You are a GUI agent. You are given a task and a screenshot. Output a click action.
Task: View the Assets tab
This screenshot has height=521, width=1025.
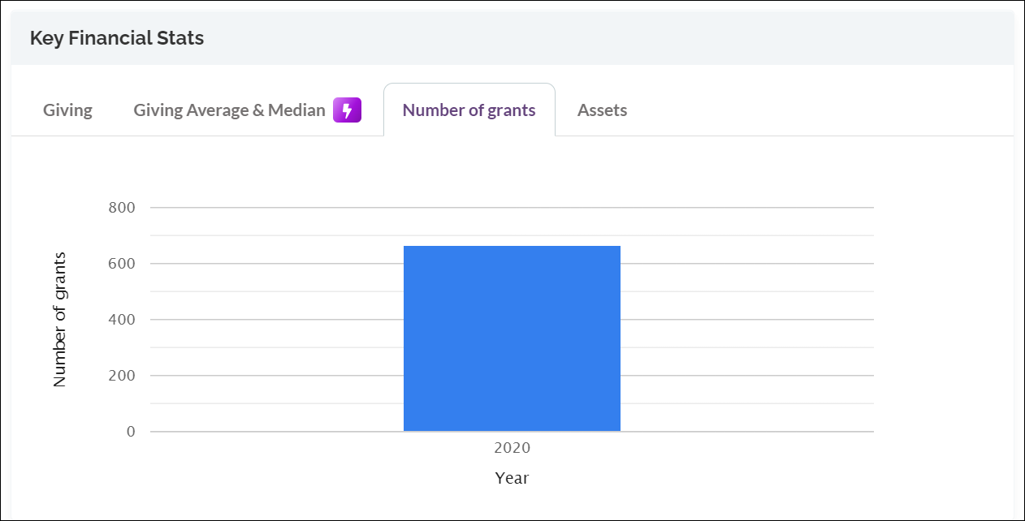tap(602, 110)
